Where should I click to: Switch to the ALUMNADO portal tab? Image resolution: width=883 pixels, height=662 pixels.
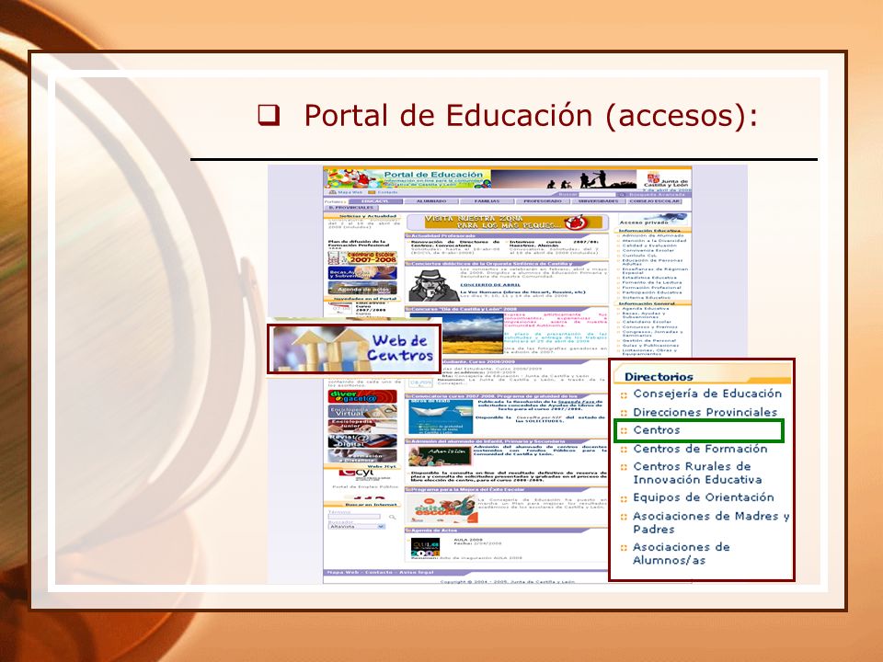pos(431,201)
